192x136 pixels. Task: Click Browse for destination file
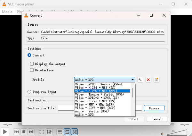point(154,108)
